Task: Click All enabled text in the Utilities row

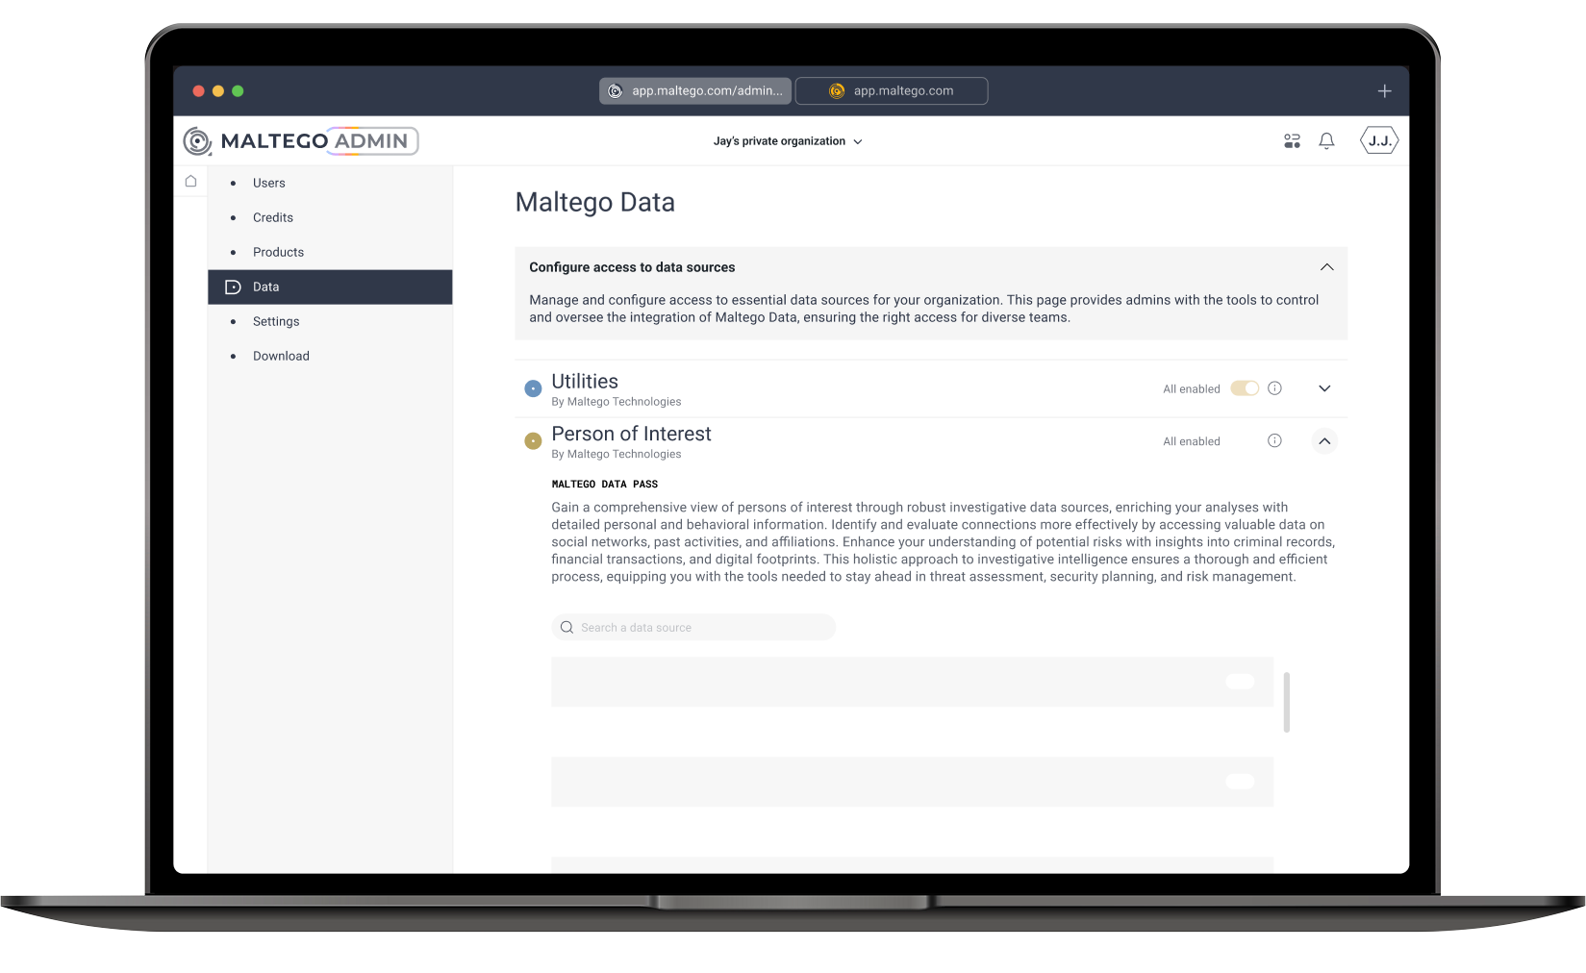Action: (x=1192, y=389)
